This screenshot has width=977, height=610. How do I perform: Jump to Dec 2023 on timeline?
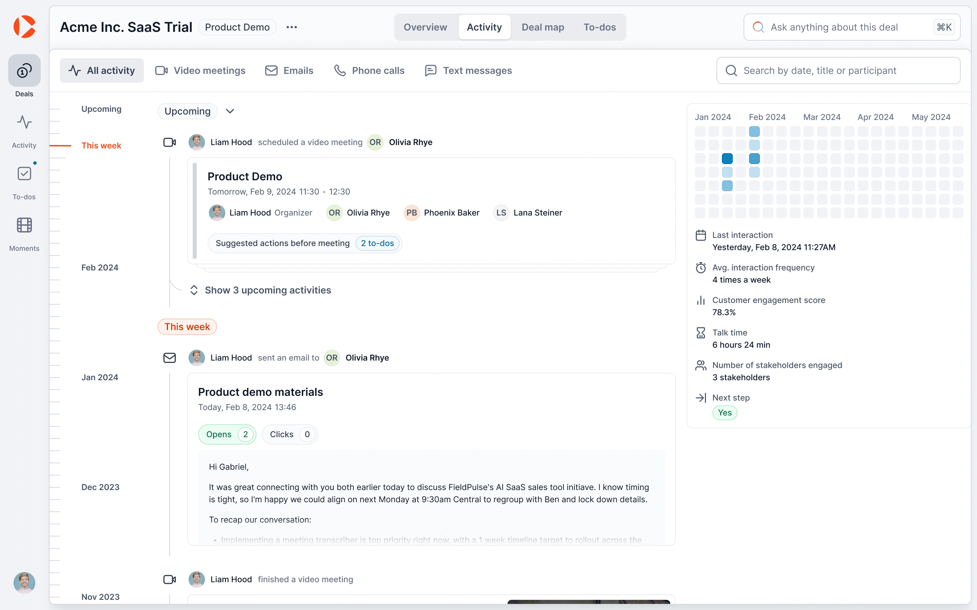(x=100, y=487)
